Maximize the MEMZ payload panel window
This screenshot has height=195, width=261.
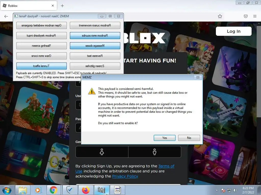(110, 16)
